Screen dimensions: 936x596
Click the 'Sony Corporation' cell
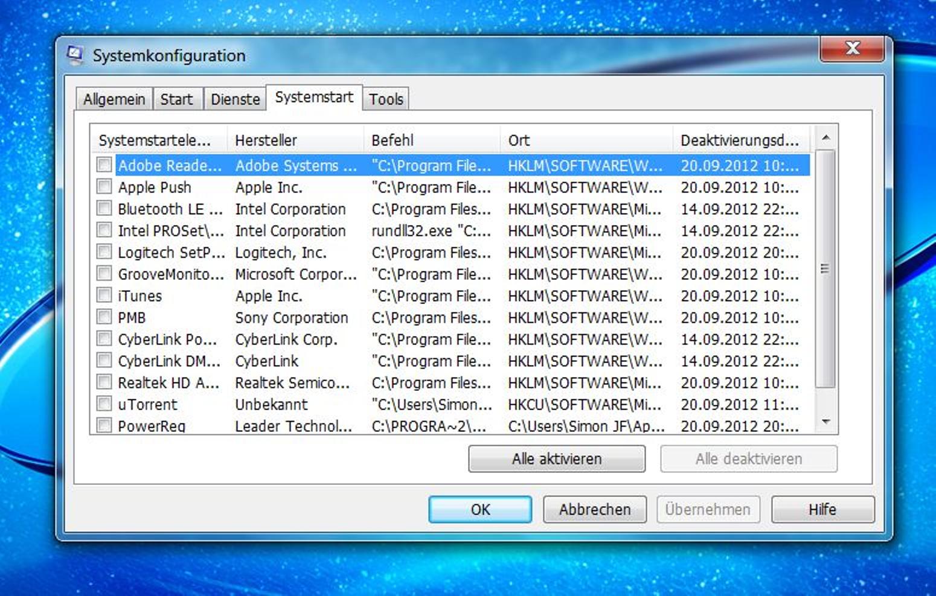point(292,317)
